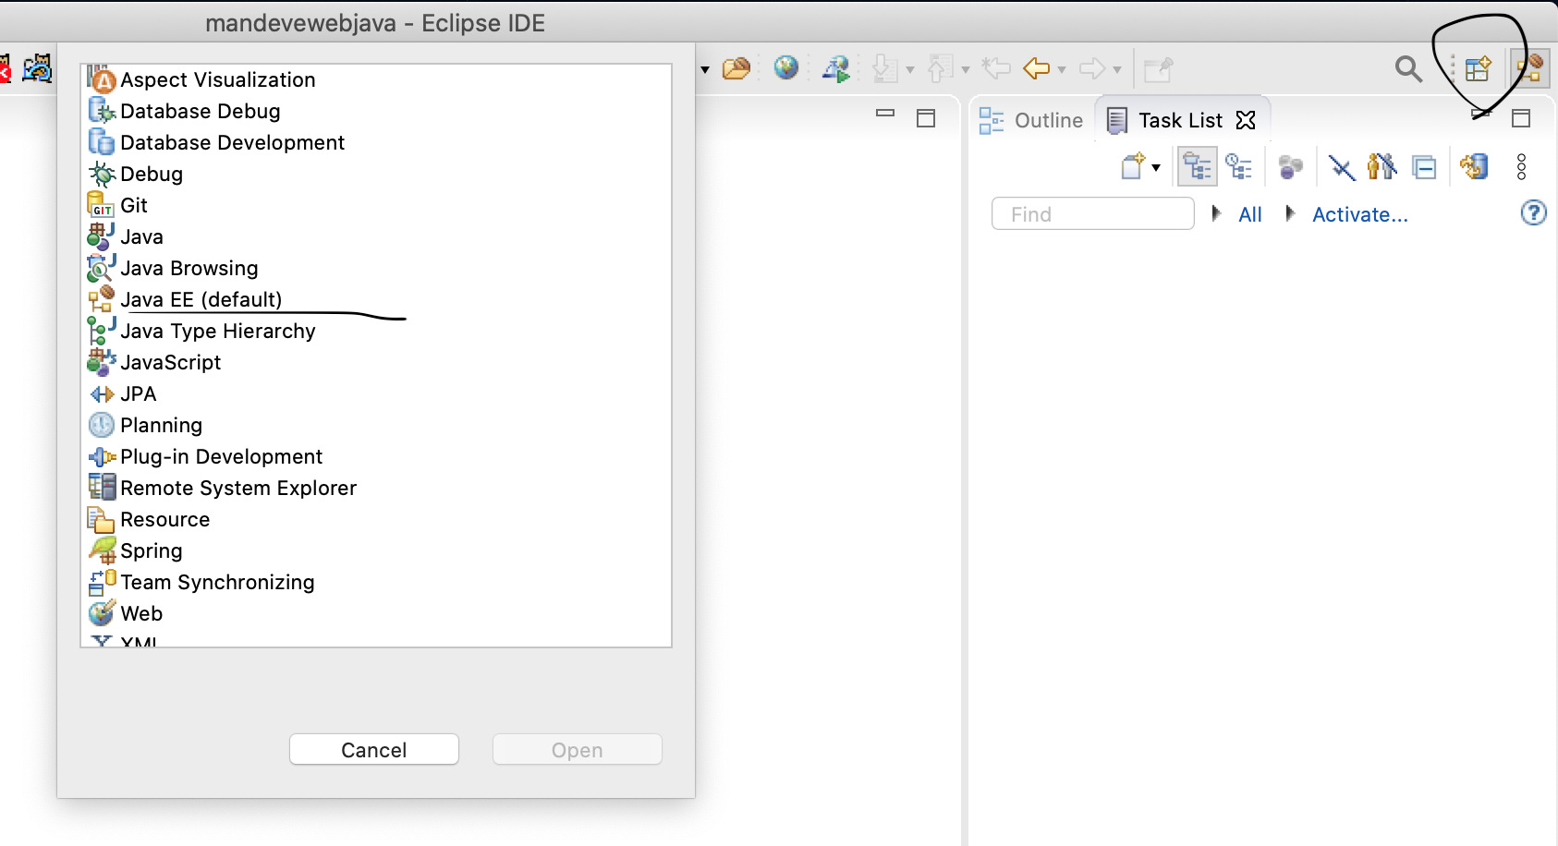1558x846 pixels.
Task: Select Database Debug perspective
Action: click(x=376, y=112)
